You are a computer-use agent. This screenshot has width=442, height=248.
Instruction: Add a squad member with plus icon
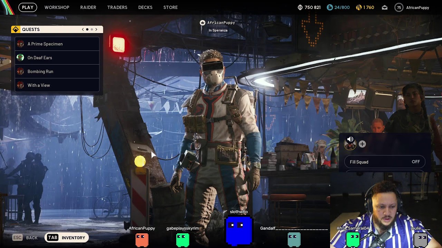(x=362, y=144)
